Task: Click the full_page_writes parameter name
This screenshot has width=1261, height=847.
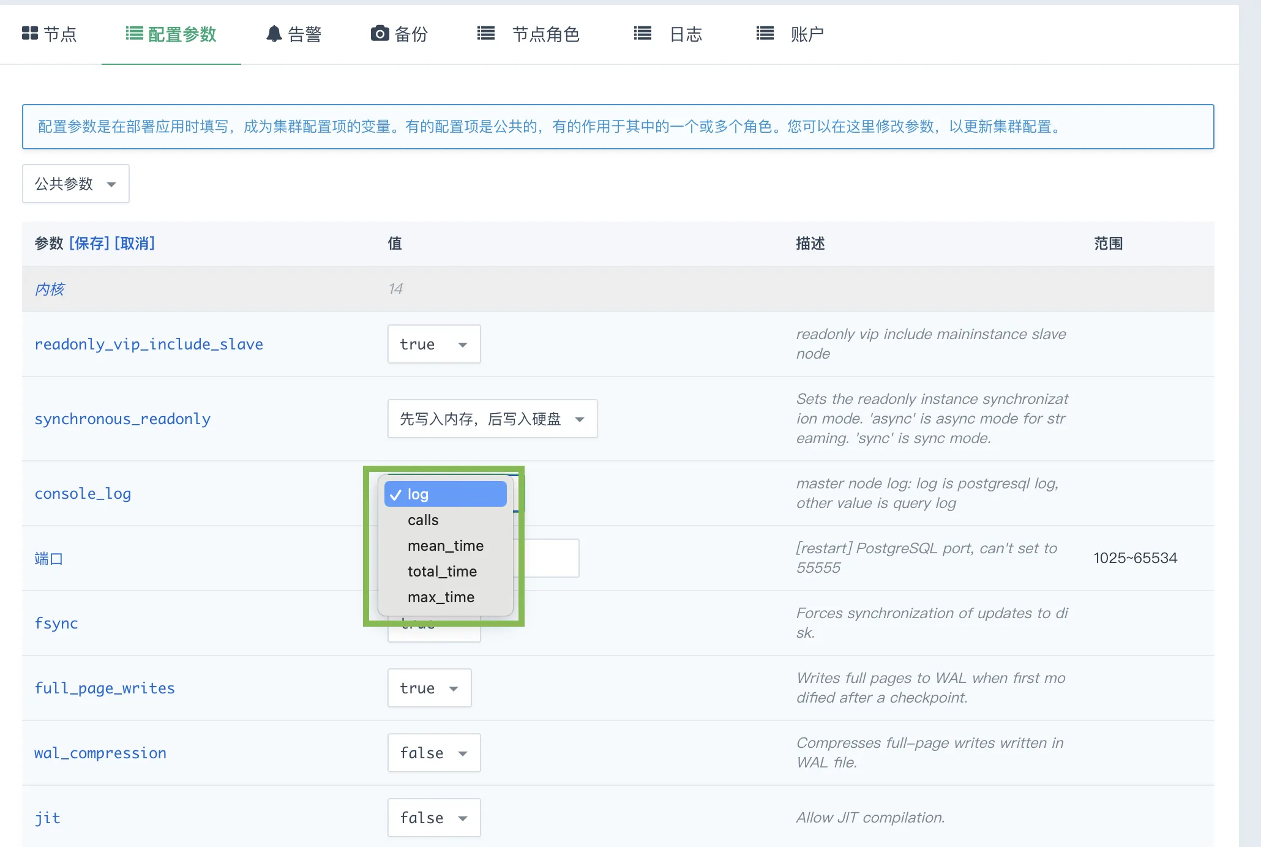Action: 105,688
